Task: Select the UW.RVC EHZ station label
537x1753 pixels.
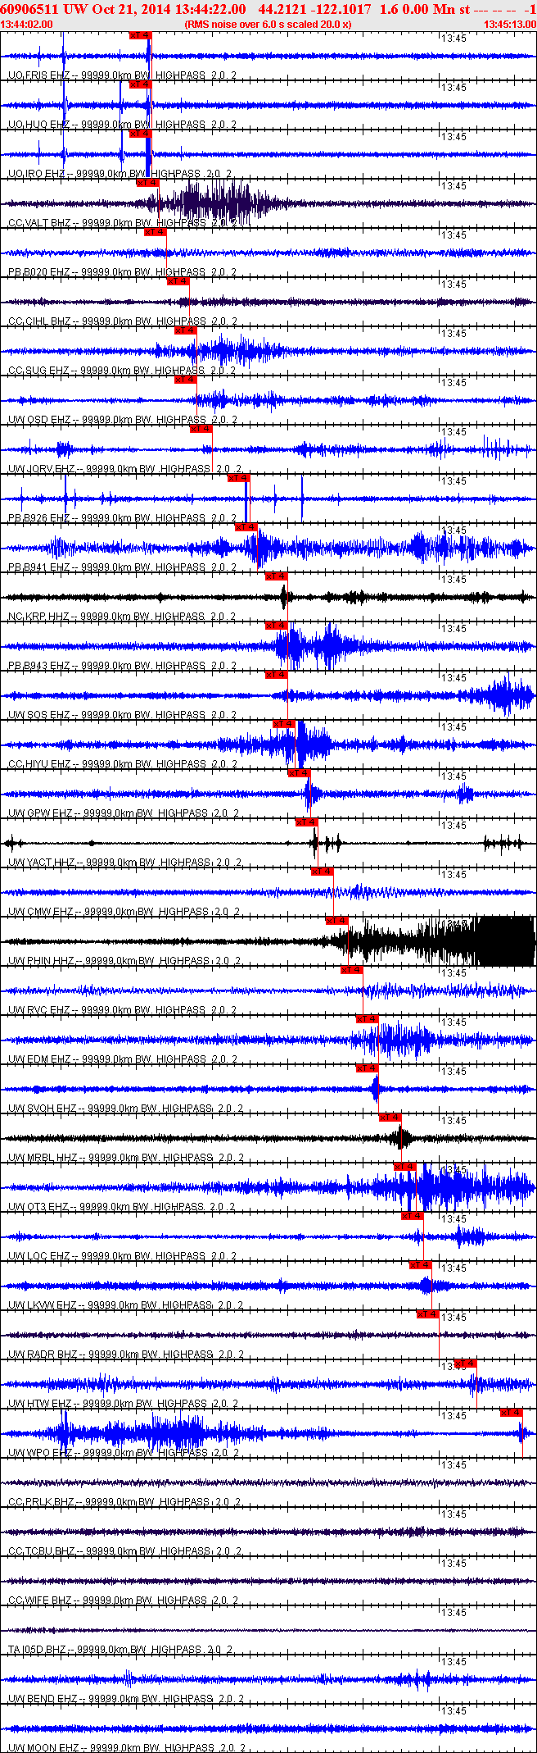Action: (x=122, y=1010)
